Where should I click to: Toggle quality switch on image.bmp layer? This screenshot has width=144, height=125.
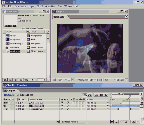pos(68,106)
